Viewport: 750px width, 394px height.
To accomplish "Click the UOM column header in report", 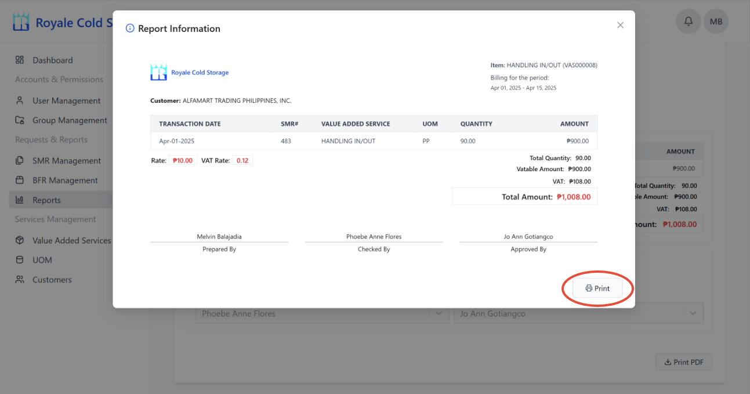I will tap(430, 124).
